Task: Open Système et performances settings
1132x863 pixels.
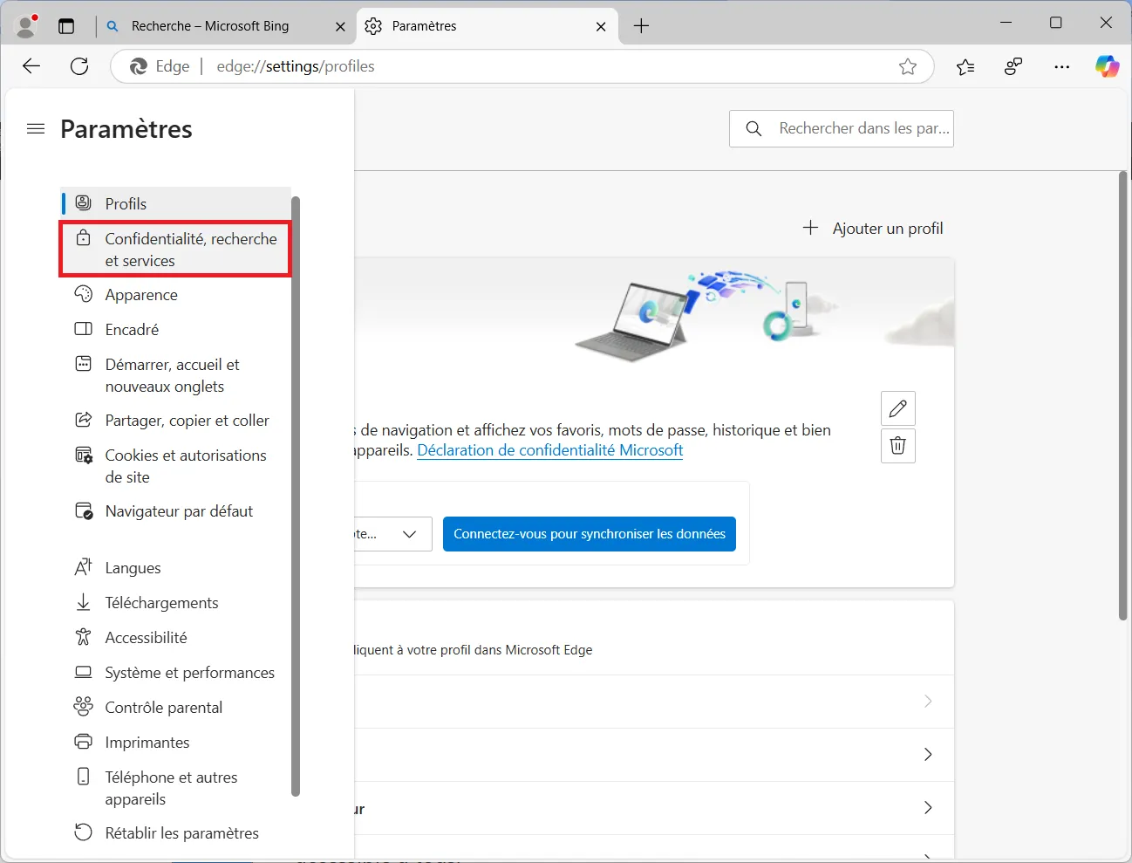Action: 175,673
